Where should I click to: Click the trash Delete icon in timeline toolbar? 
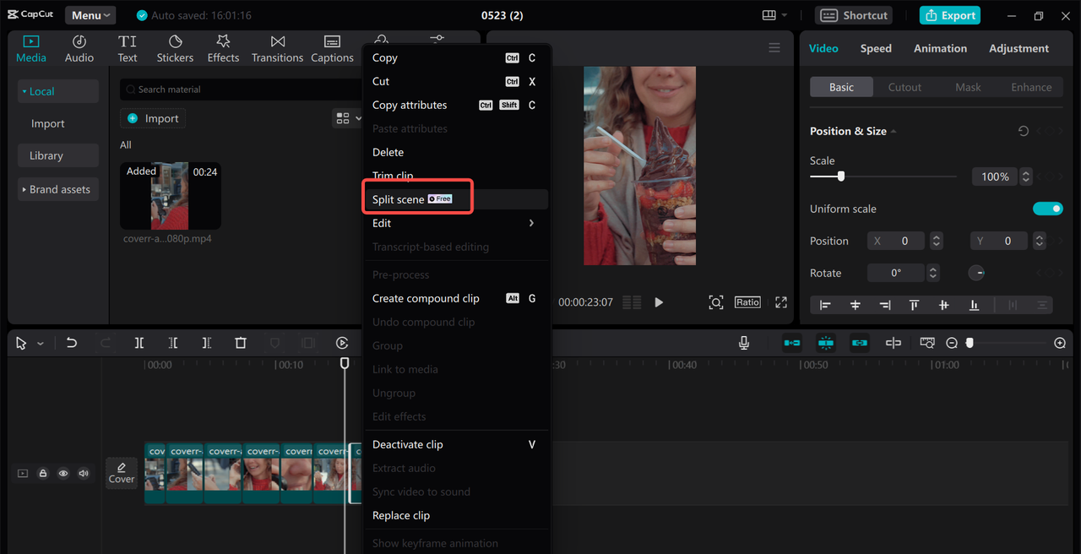point(241,343)
